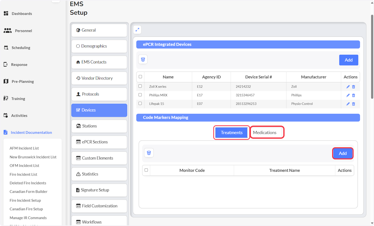The image size is (374, 226).
Task: Open Canadian Form Builder link
Action: click(29, 192)
